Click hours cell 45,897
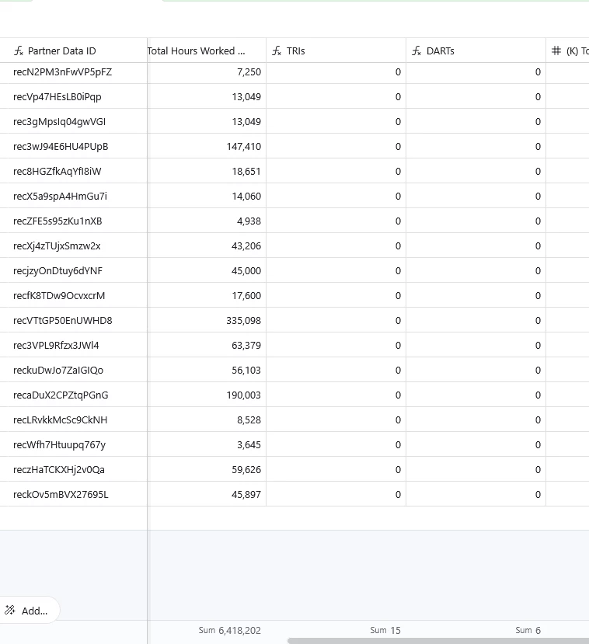 (x=207, y=495)
